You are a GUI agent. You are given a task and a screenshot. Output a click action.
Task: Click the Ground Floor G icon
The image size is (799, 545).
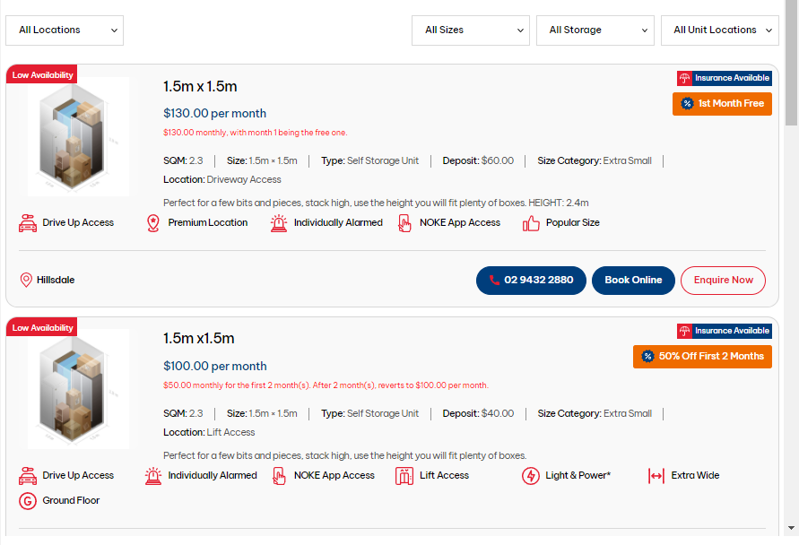tap(28, 501)
